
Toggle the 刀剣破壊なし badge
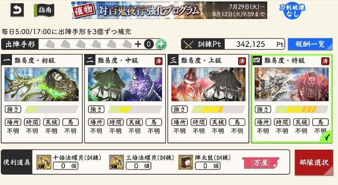tap(292, 10)
